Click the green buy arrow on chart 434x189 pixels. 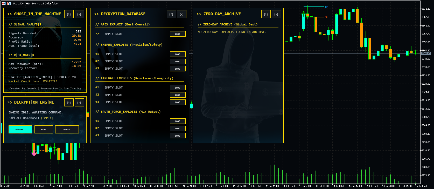click(304, 14)
